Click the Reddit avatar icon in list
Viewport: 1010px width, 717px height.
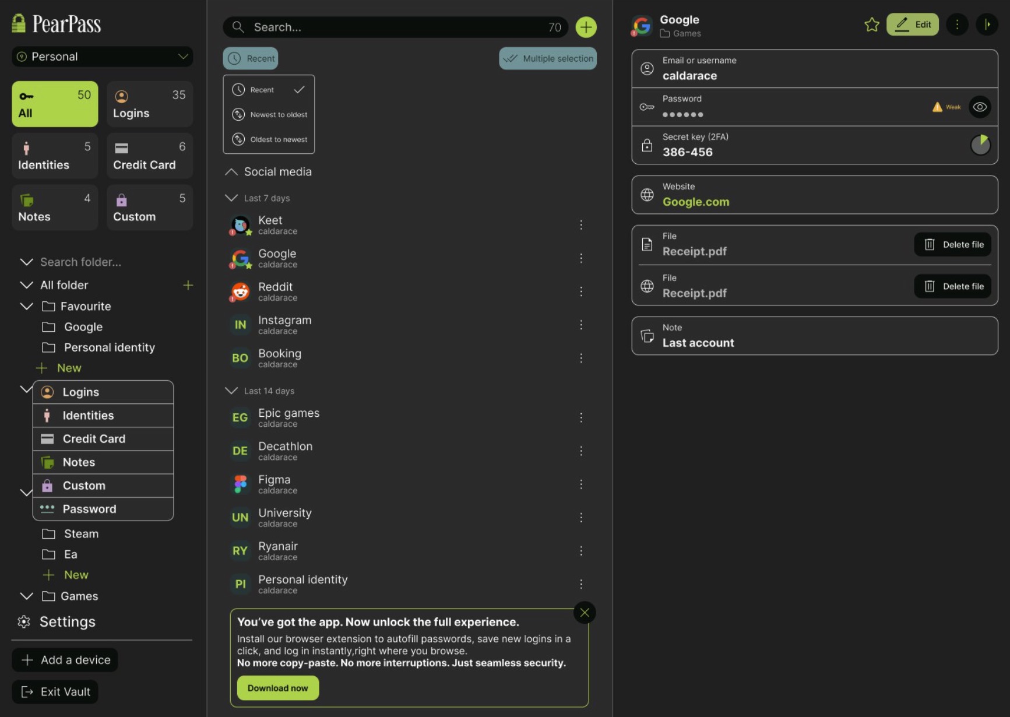click(x=240, y=291)
